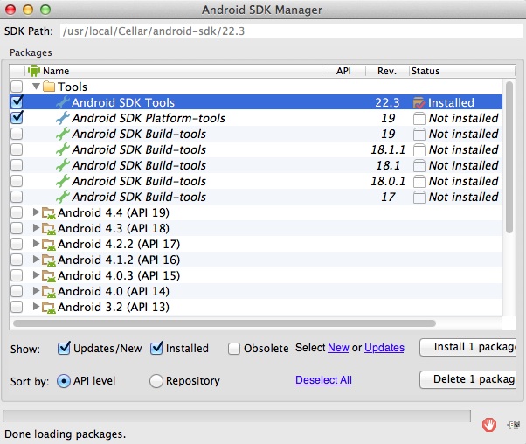This screenshot has width=526, height=444.
Task: Toggle the Updates/New checkbox
Action: [x=64, y=348]
